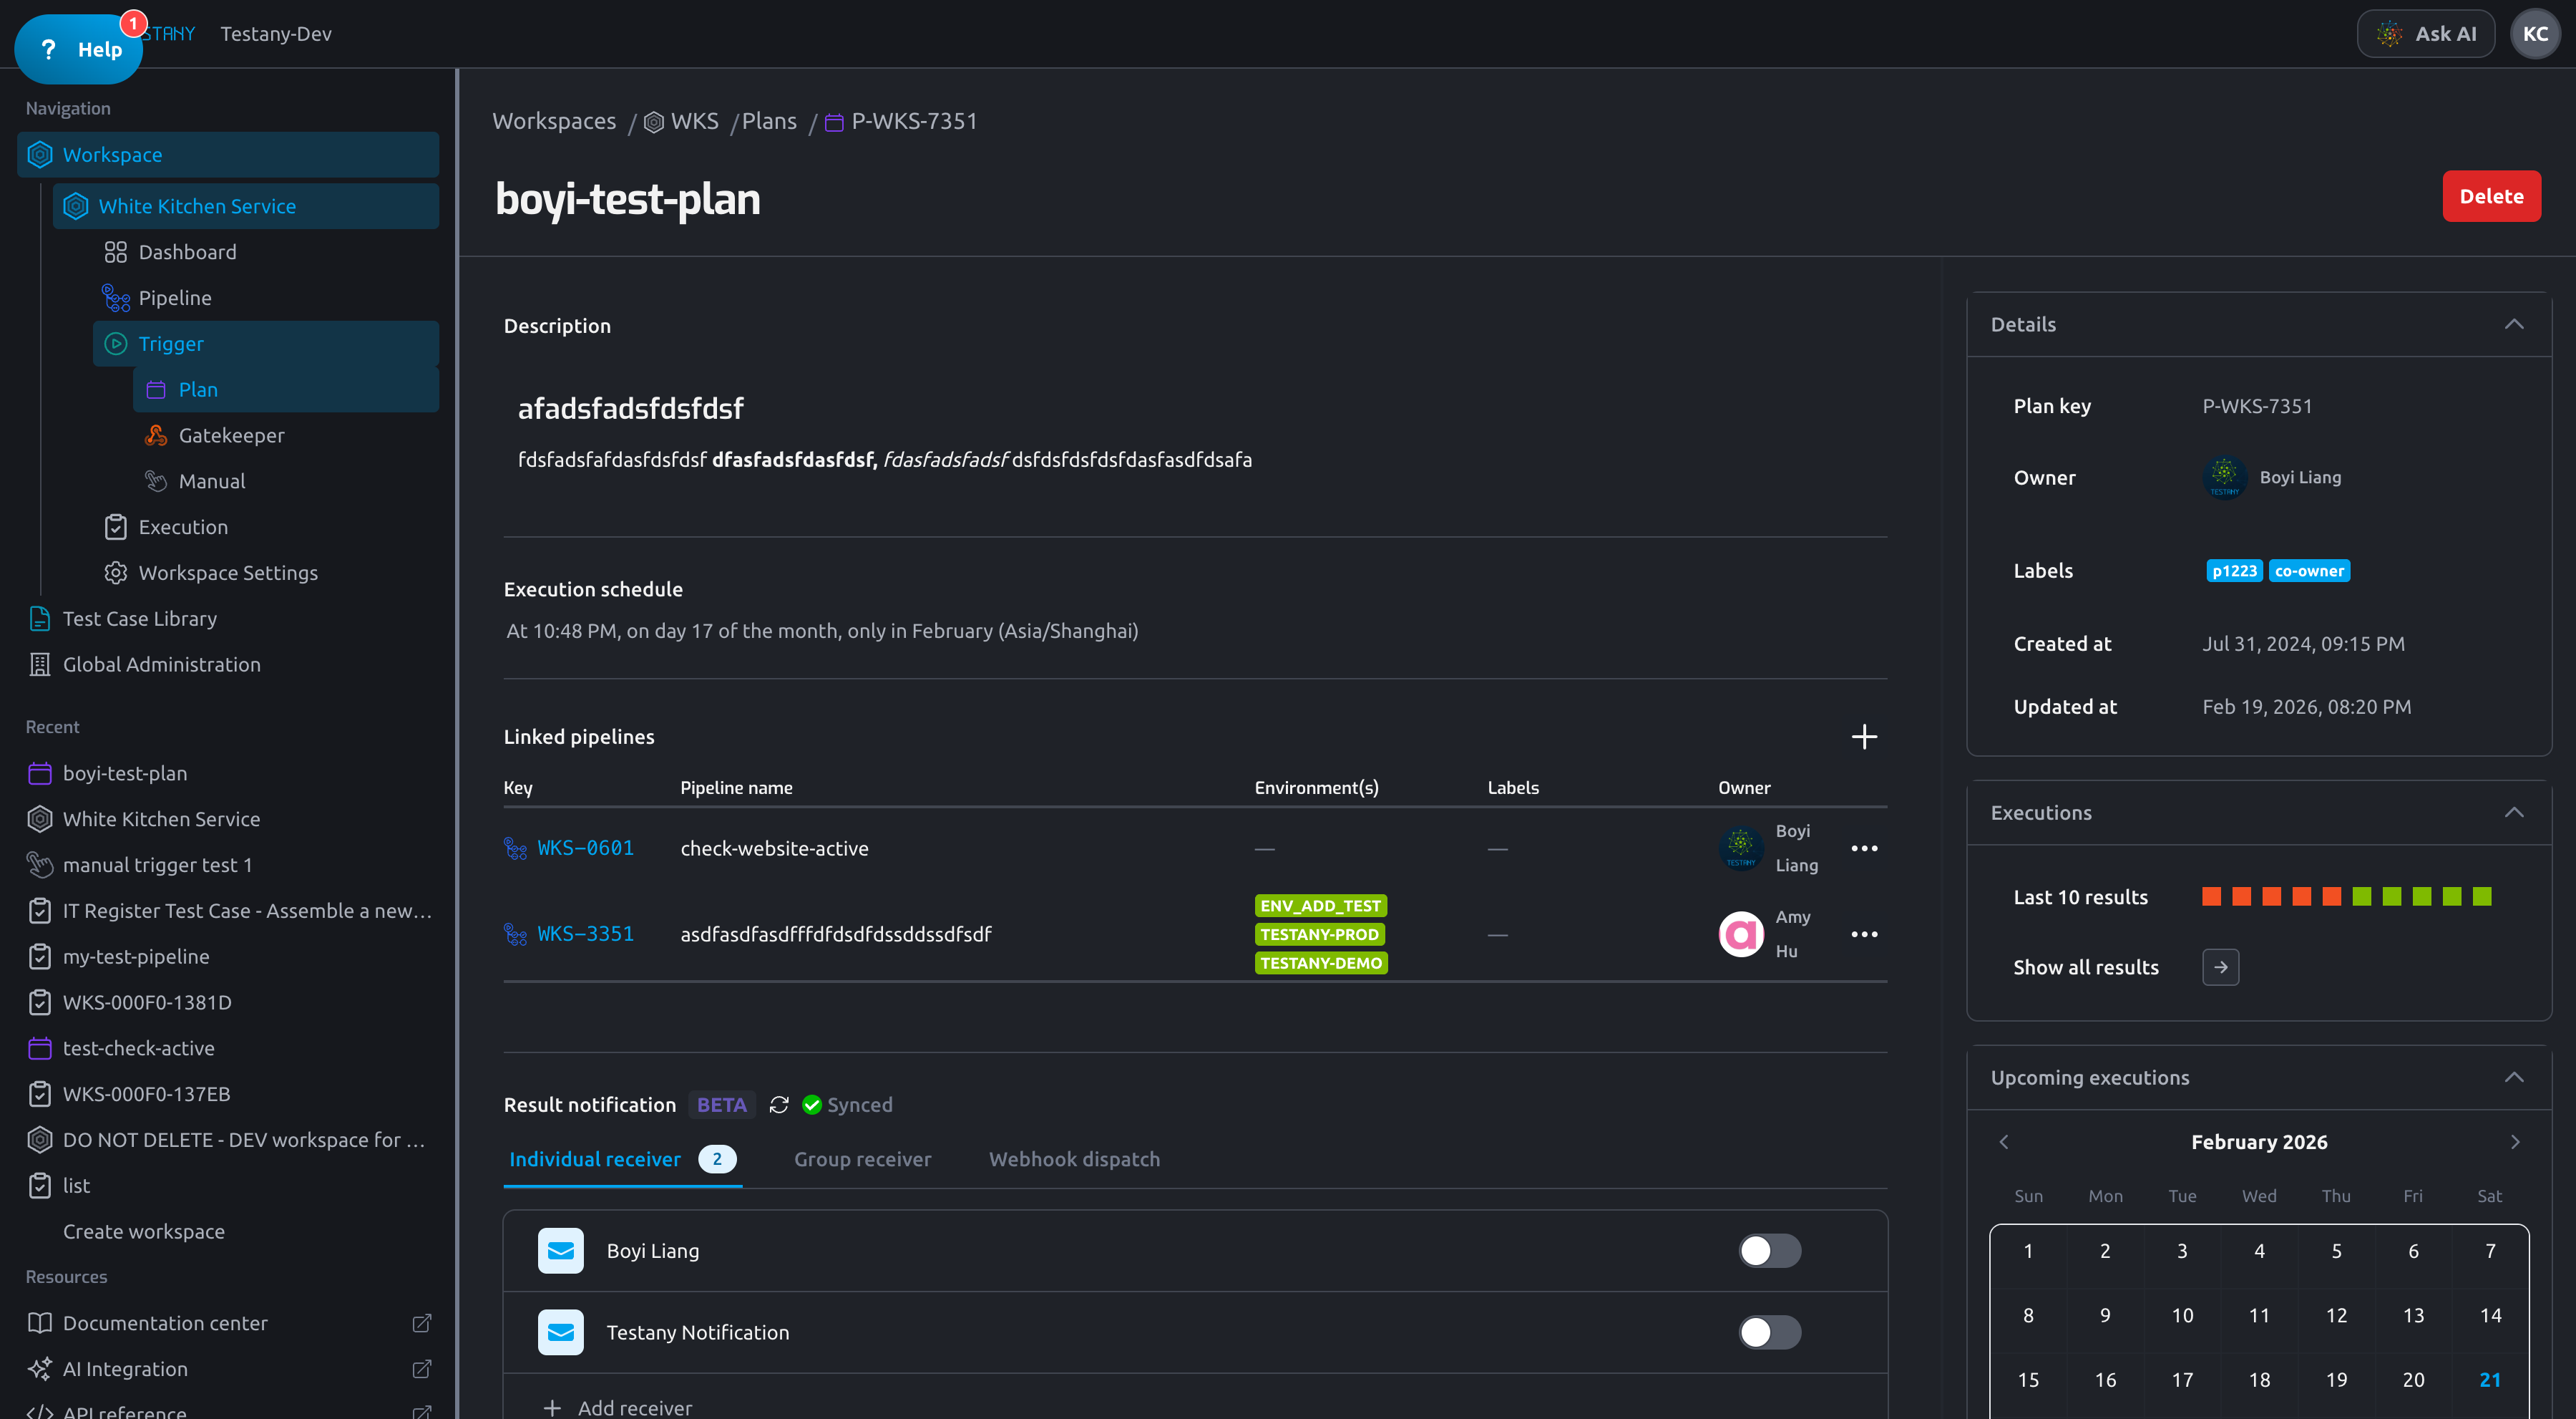Switch to the Webhook dispatch tab

(1074, 1160)
